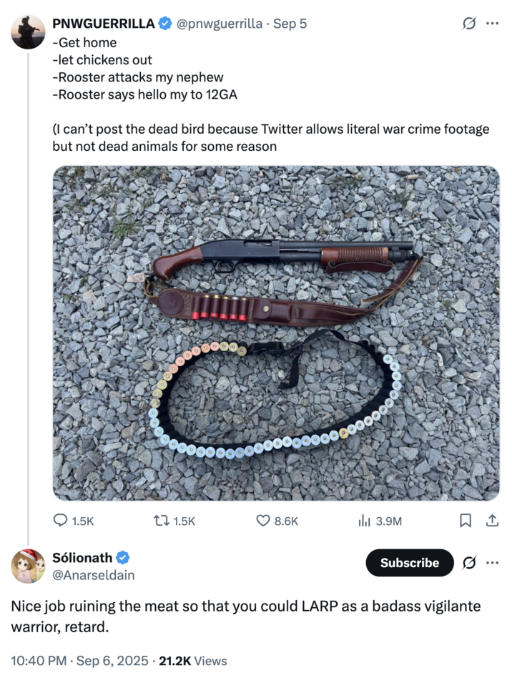Open the more options menu on PNWGUERRILLA's tweet
This screenshot has height=683, width=512.
[491, 22]
